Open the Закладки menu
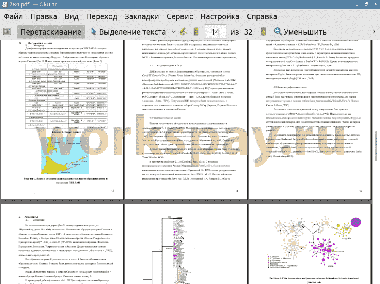Viewport: 380px width, 284px height. 142,16
